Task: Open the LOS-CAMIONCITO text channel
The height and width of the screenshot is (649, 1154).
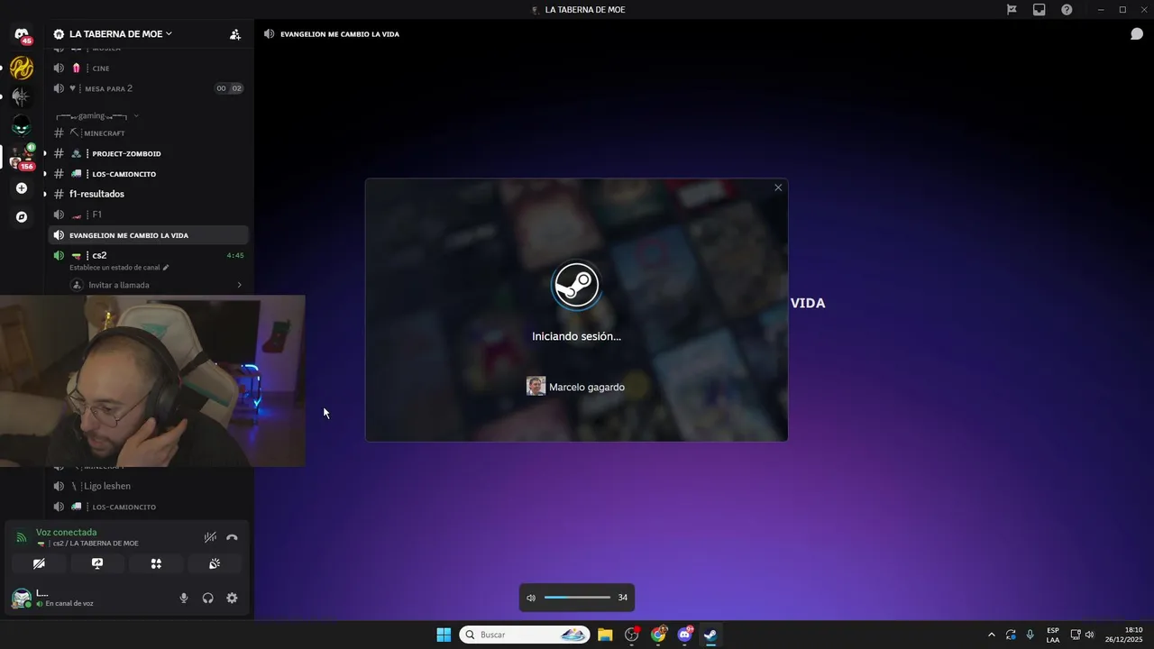Action: (148, 174)
